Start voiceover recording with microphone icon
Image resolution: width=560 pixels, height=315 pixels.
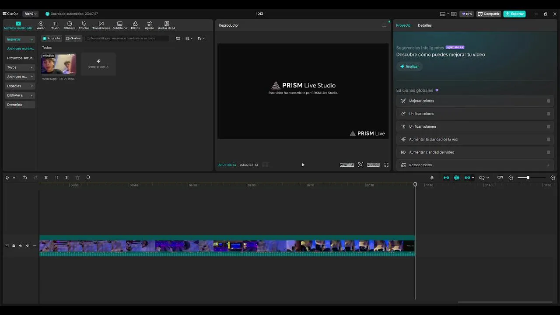[x=432, y=178]
